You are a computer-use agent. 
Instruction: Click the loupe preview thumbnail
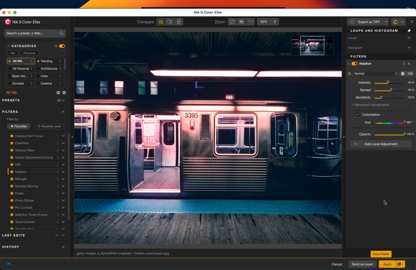pos(312,45)
